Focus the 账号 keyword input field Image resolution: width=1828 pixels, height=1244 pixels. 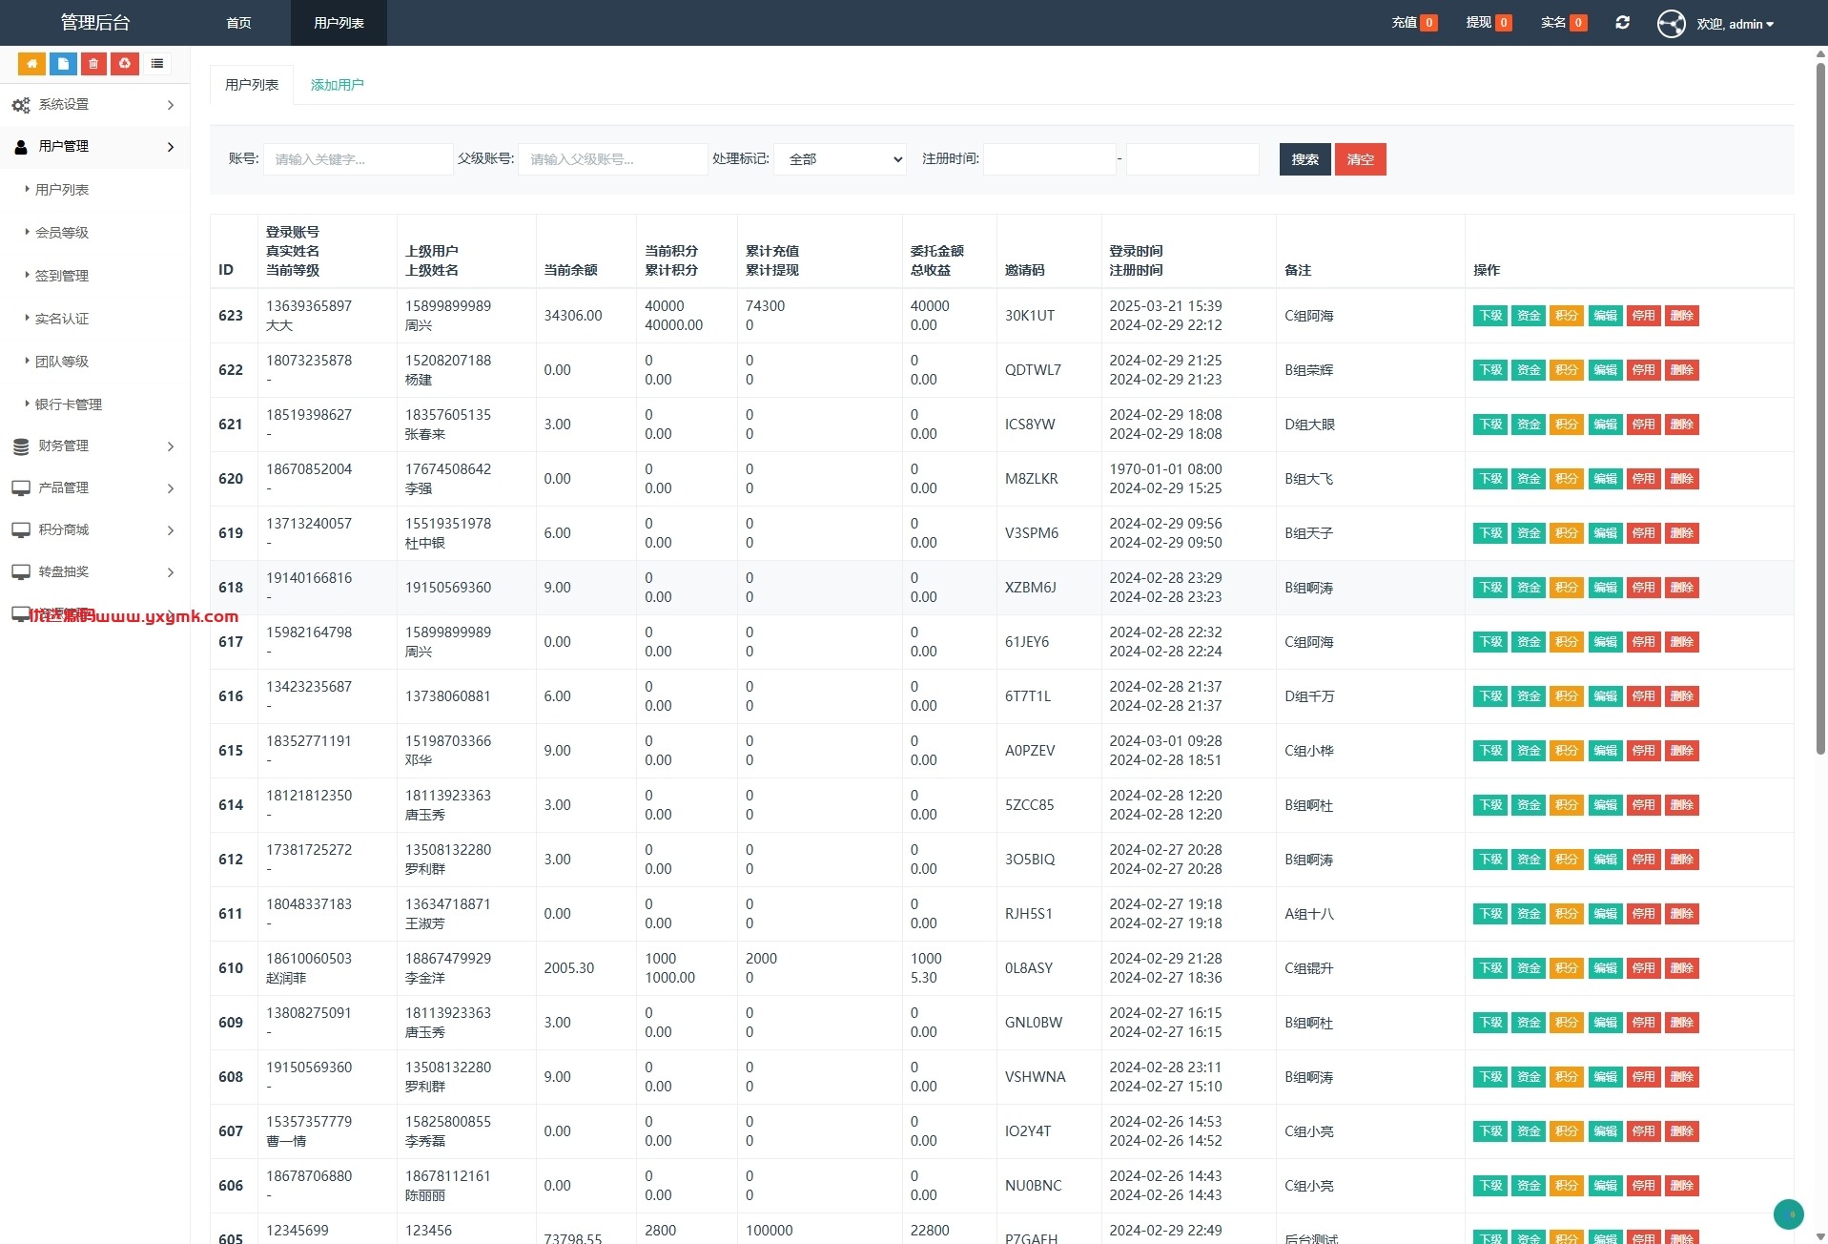pos(358,159)
